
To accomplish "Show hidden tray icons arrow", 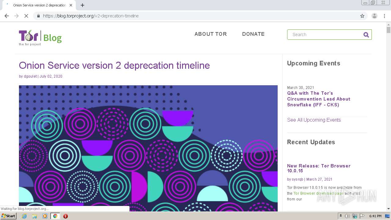I will (341, 216).
